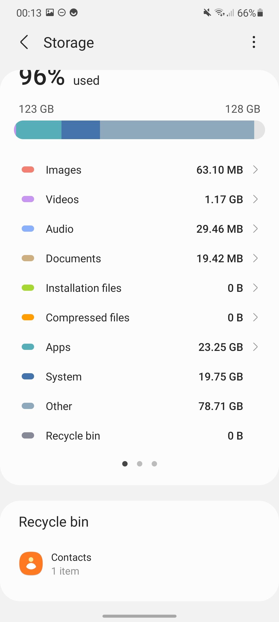
Task: Expand Videos category chevron
Action: 255,199
